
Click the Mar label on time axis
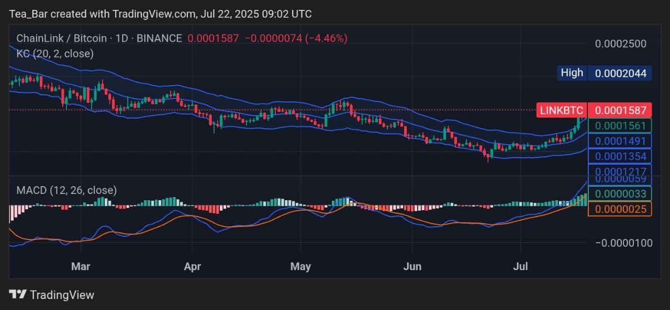[81, 266]
